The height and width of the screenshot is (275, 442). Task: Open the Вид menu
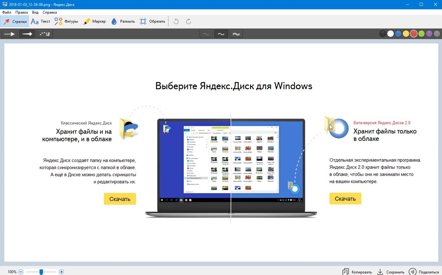point(35,12)
